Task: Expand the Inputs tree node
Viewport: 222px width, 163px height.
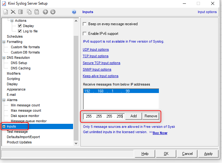Action: pos(4,126)
